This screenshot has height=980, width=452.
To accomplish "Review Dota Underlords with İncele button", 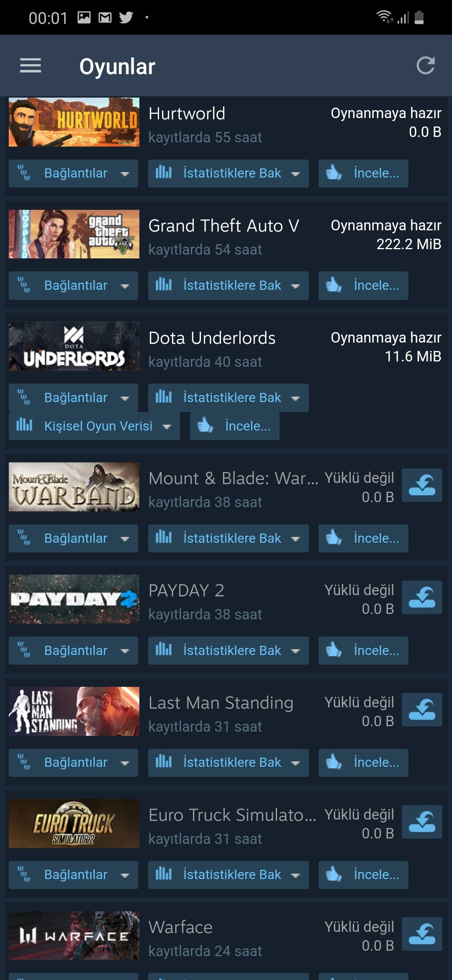I will click(x=235, y=426).
